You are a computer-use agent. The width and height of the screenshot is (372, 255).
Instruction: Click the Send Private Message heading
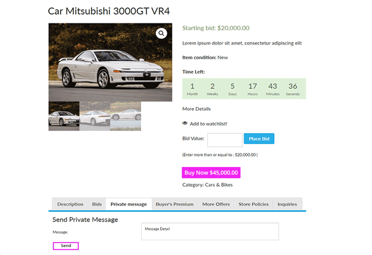[85, 220]
